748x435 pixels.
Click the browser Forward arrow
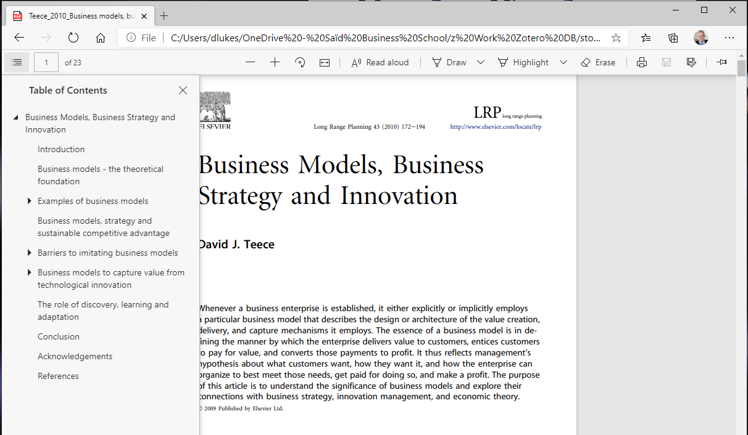click(46, 38)
